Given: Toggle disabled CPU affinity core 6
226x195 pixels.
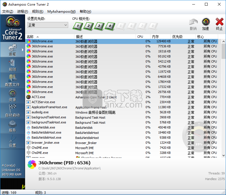Looking at the screenshot, I should point(131,26).
